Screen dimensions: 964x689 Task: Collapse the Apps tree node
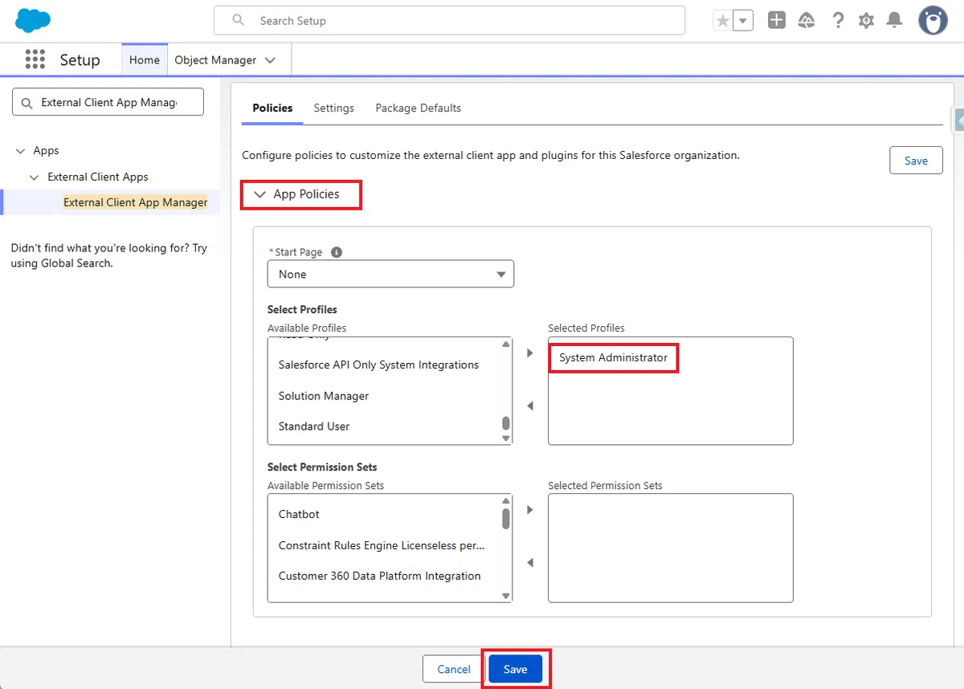click(x=21, y=151)
